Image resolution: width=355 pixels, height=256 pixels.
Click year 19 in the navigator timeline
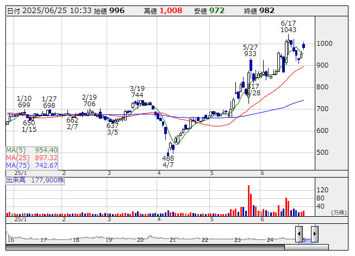click(109, 240)
